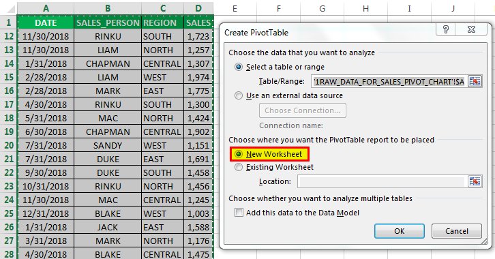The width and height of the screenshot is (495, 259).
Task: Click the date cell 3/31/2018
Action: (x=46, y=241)
